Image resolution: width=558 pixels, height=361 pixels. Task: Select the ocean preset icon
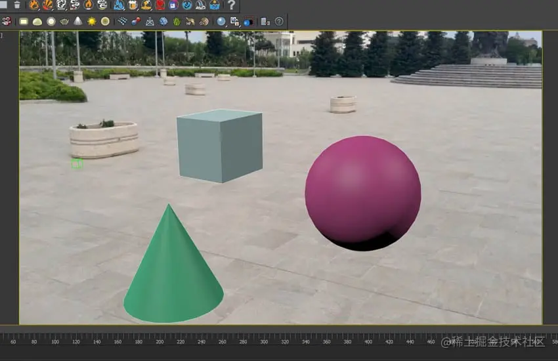tap(215, 5)
